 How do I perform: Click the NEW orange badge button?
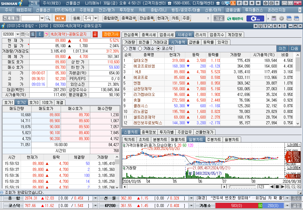60,18
